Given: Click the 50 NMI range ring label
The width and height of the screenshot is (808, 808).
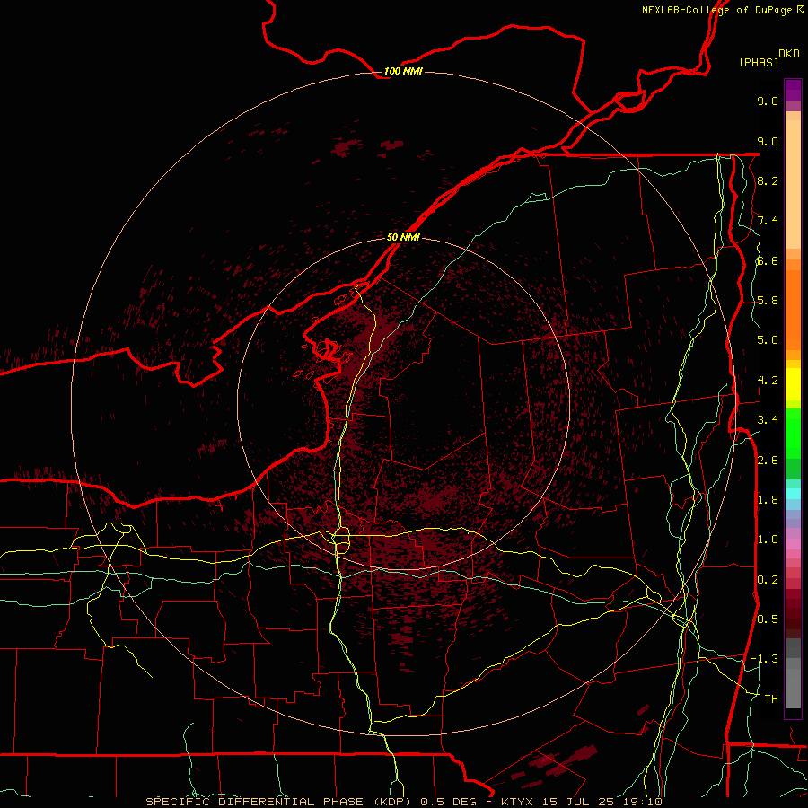Looking at the screenshot, I should pos(403,237).
